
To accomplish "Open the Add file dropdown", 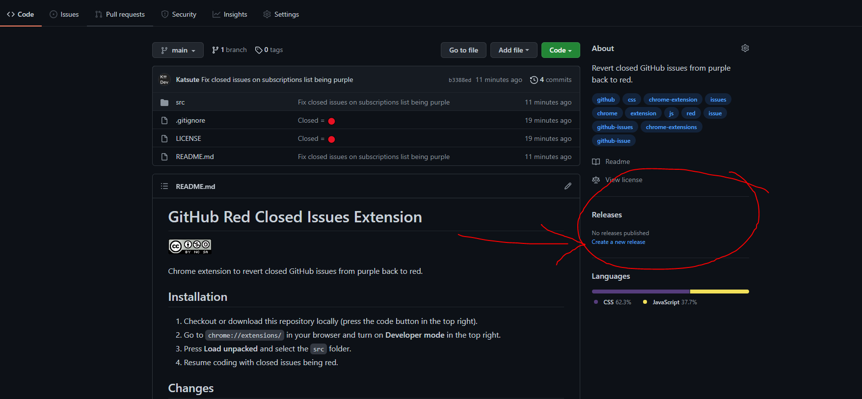I will [513, 50].
